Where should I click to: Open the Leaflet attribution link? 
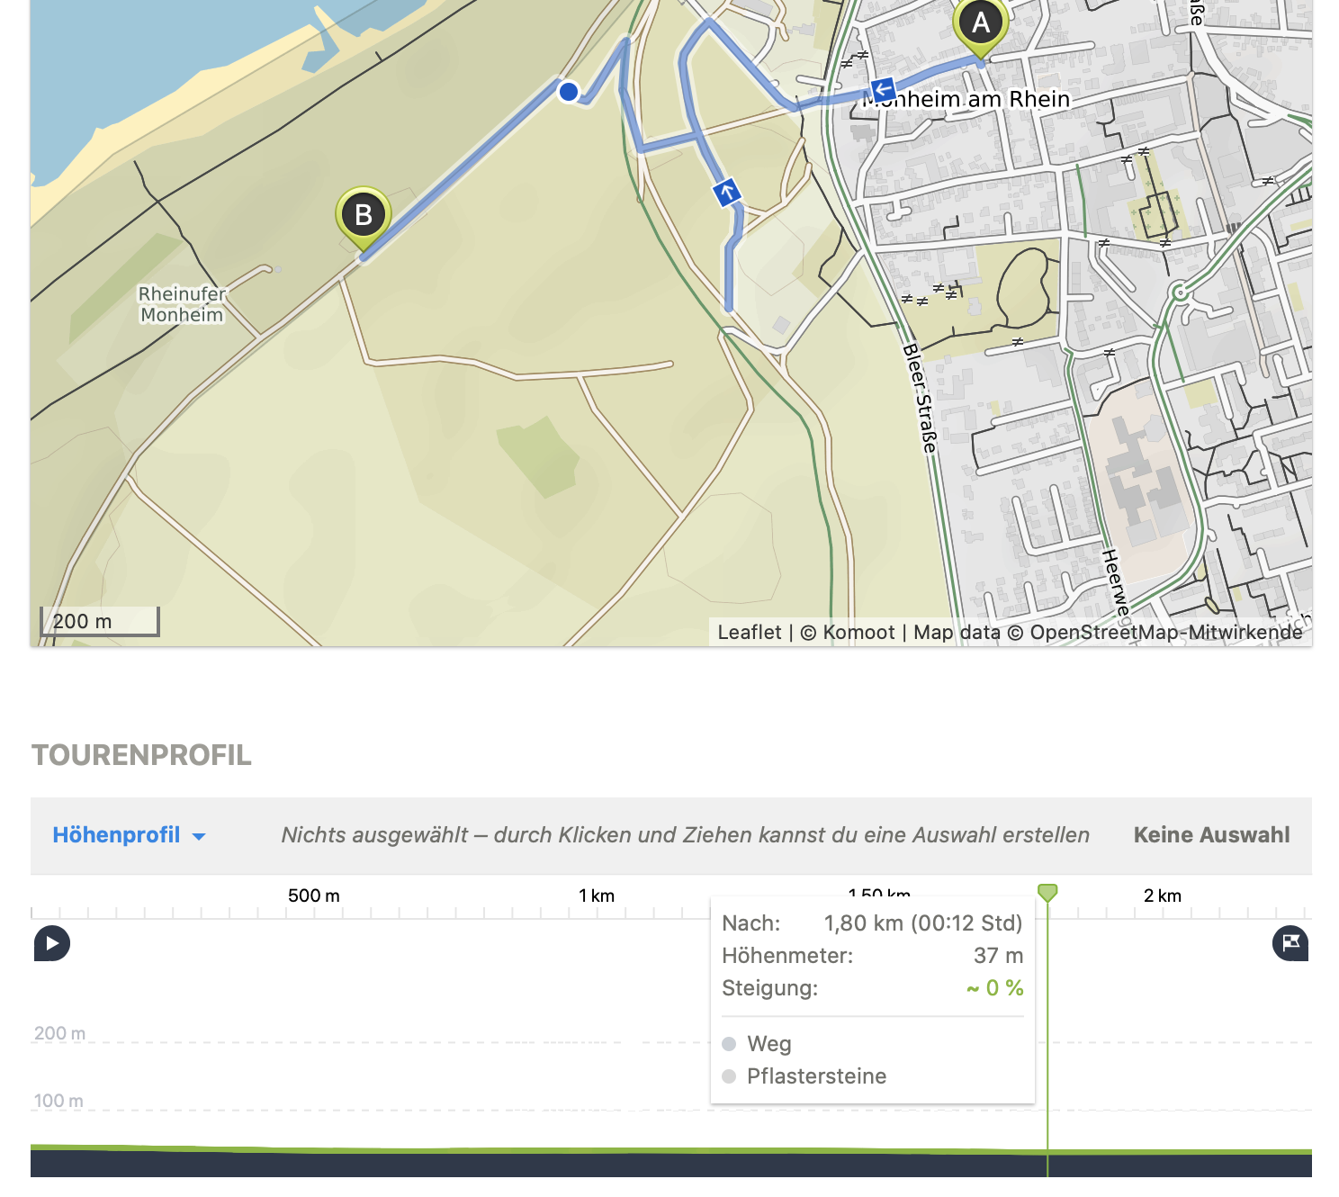point(749,633)
